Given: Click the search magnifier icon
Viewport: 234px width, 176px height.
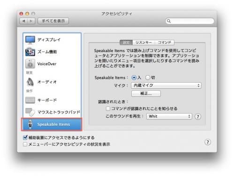Looking at the screenshot, I should (169, 21).
